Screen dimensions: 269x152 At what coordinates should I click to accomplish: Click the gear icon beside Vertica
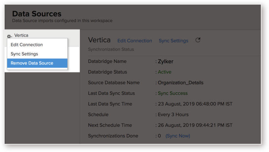(9, 36)
